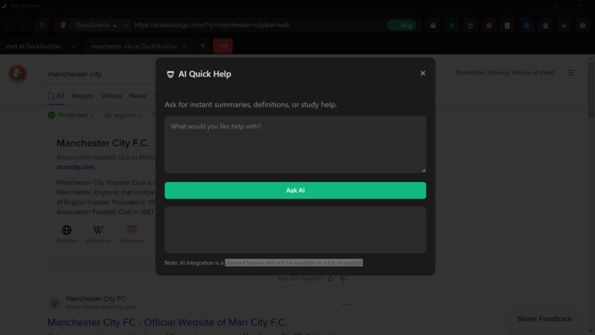Open the mancity.com link in info card

click(x=75, y=167)
